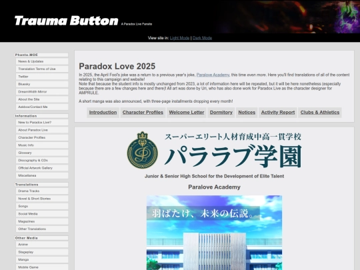Viewport: 360px width, 270px height.
Task: Click the Paralove Academy crest emblem
Action: tap(143, 150)
